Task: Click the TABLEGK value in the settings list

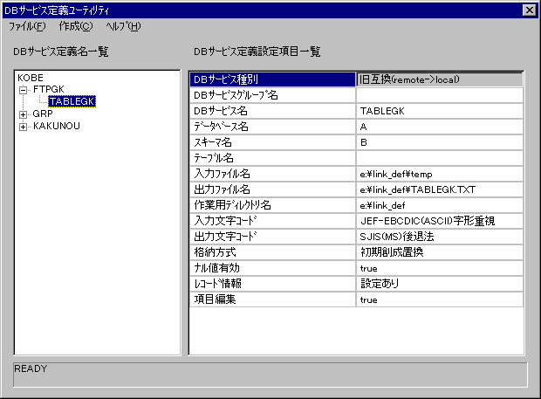Action: click(440, 111)
